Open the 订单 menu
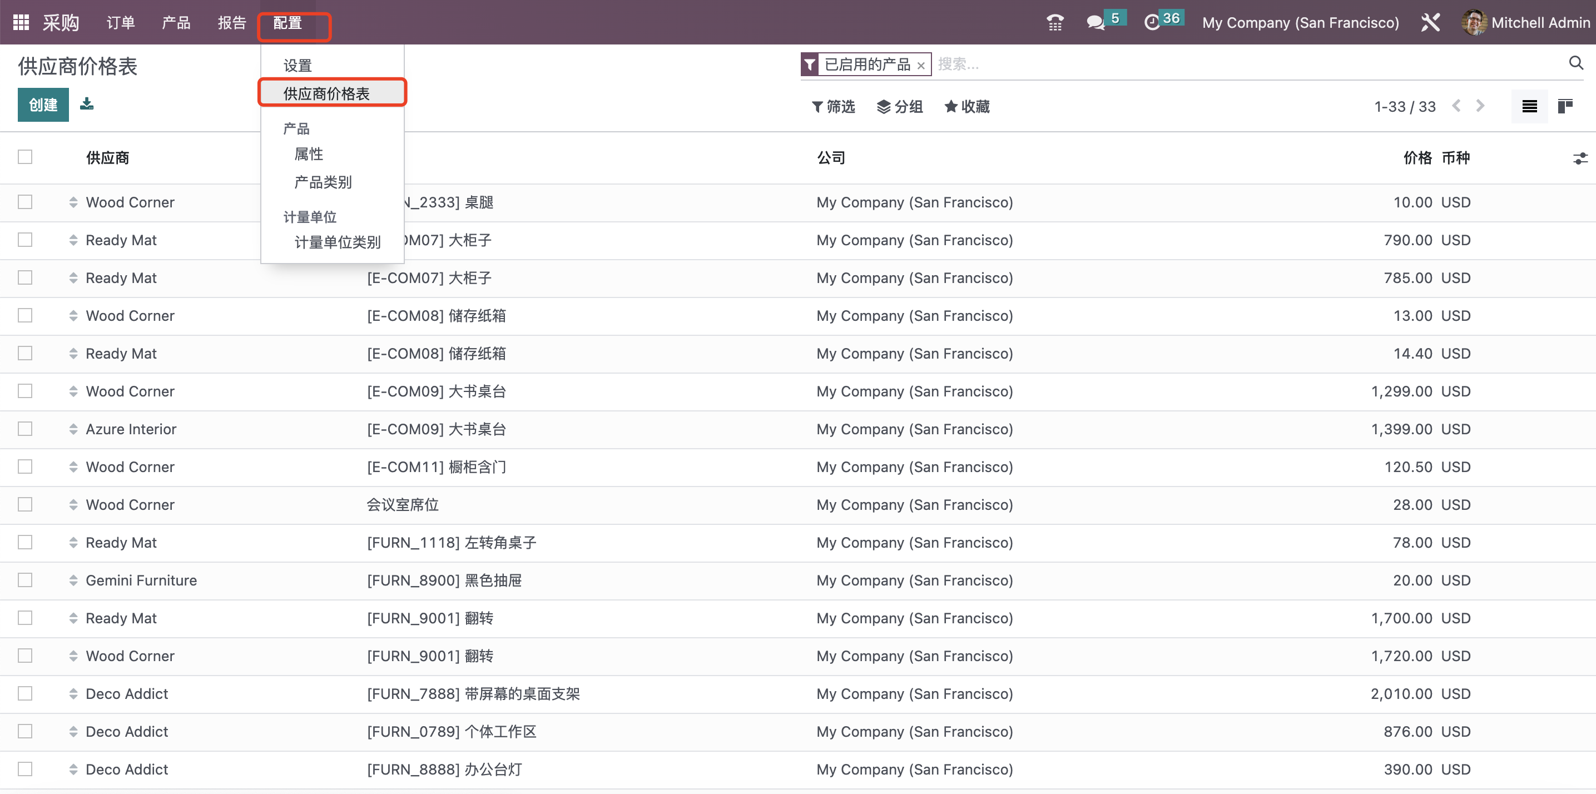Image resolution: width=1596 pixels, height=794 pixels. point(120,23)
